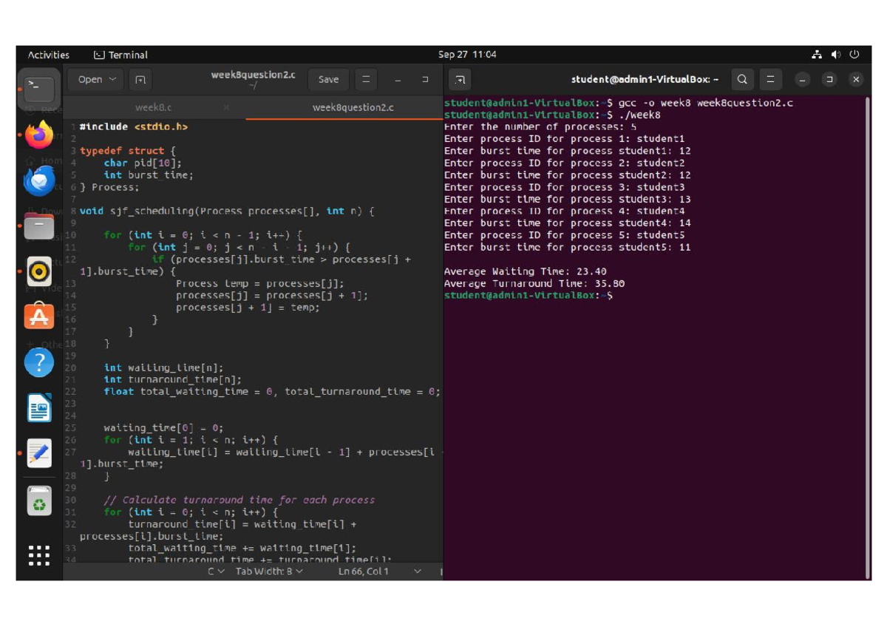Expand the Tab Width: 8 dropdown
This screenshot has width=887, height=627.
pyautogui.click(x=269, y=572)
